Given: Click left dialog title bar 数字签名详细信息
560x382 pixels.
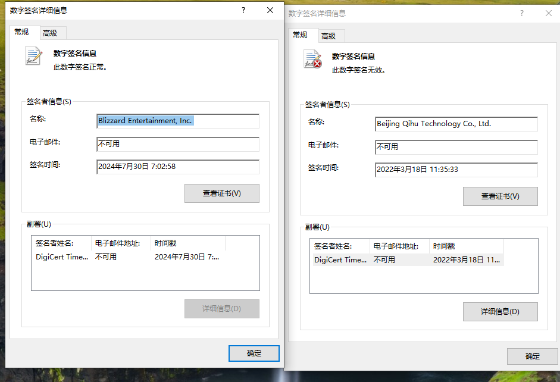Looking at the screenshot, I should tap(39, 10).
